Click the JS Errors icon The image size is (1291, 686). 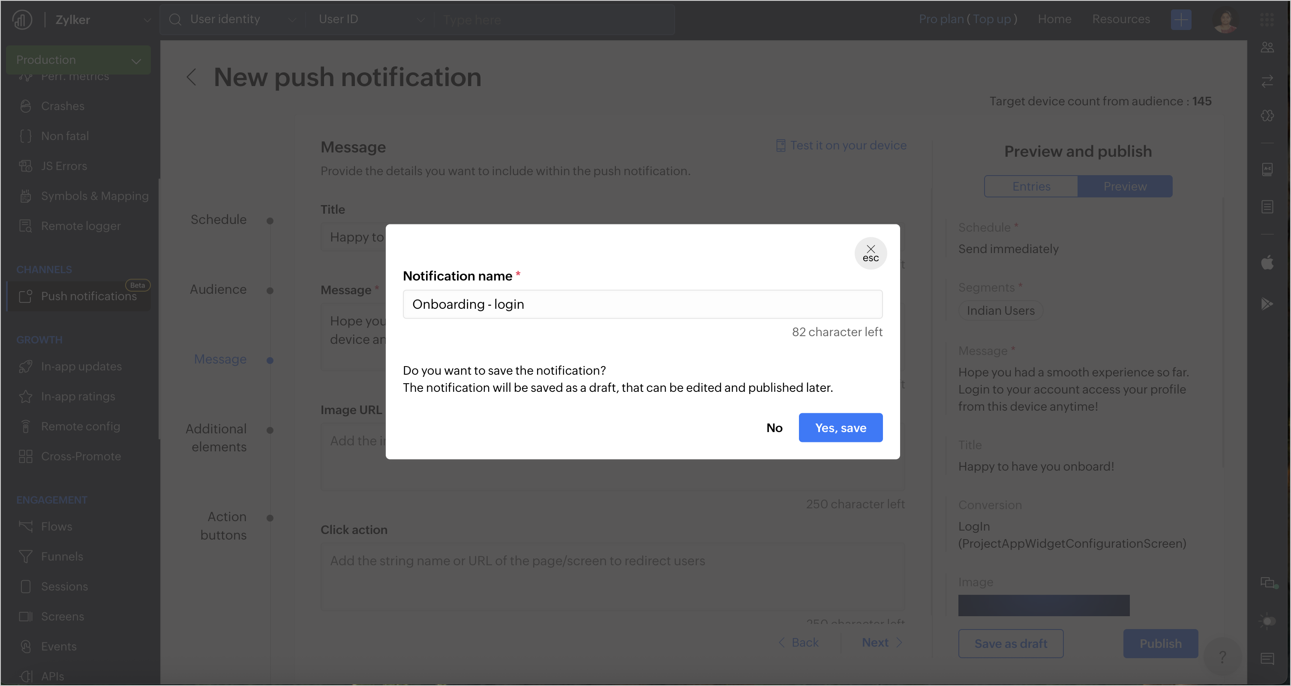click(x=26, y=166)
